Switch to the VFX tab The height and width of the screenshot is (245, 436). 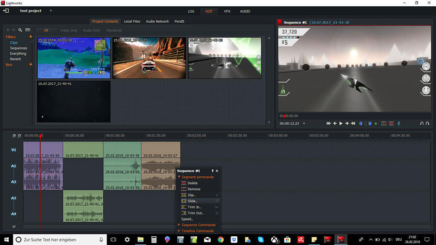click(x=227, y=11)
